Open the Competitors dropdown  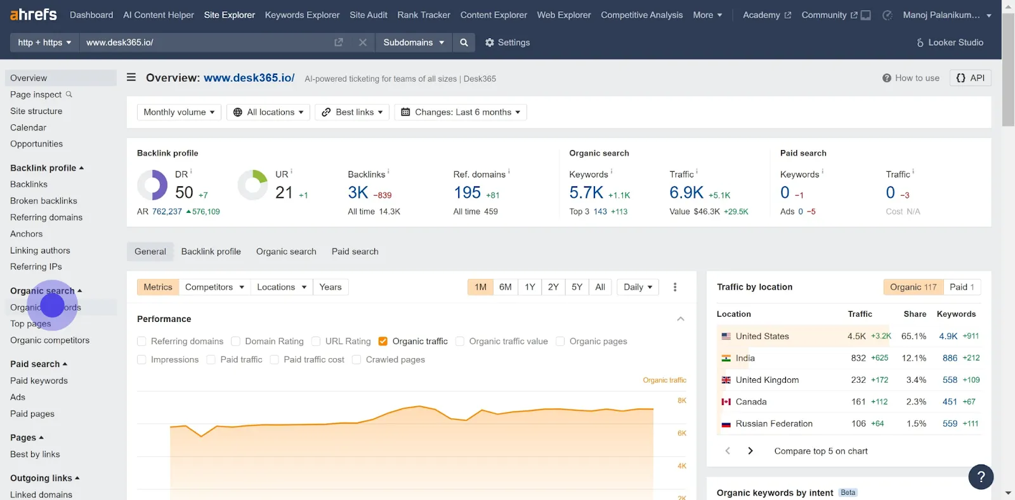tap(214, 287)
